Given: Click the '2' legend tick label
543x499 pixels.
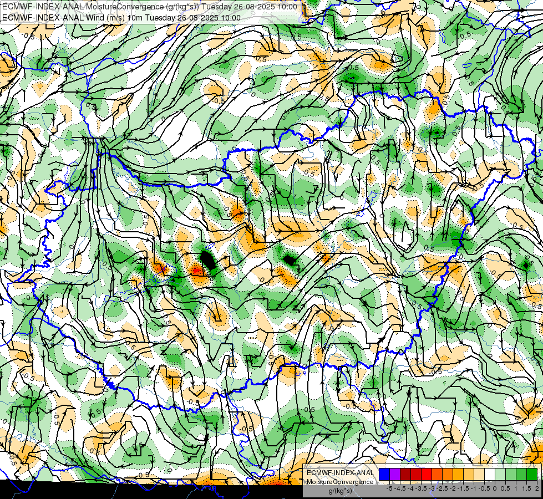Looking at the screenshot, I should pyautogui.click(x=537, y=488).
